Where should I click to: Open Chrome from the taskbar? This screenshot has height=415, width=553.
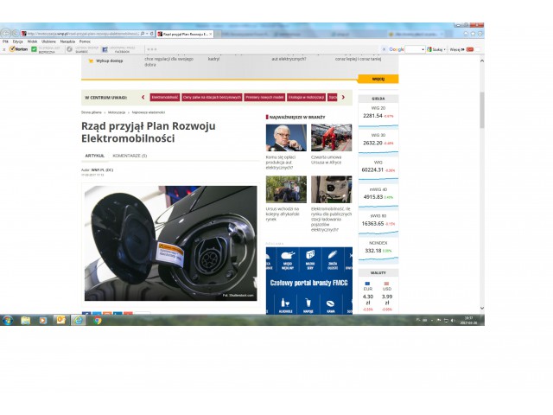(97, 320)
